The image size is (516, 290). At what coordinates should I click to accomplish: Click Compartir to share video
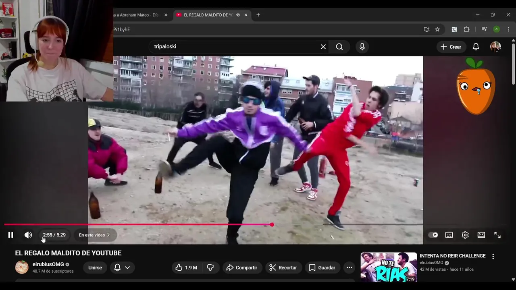(x=242, y=267)
